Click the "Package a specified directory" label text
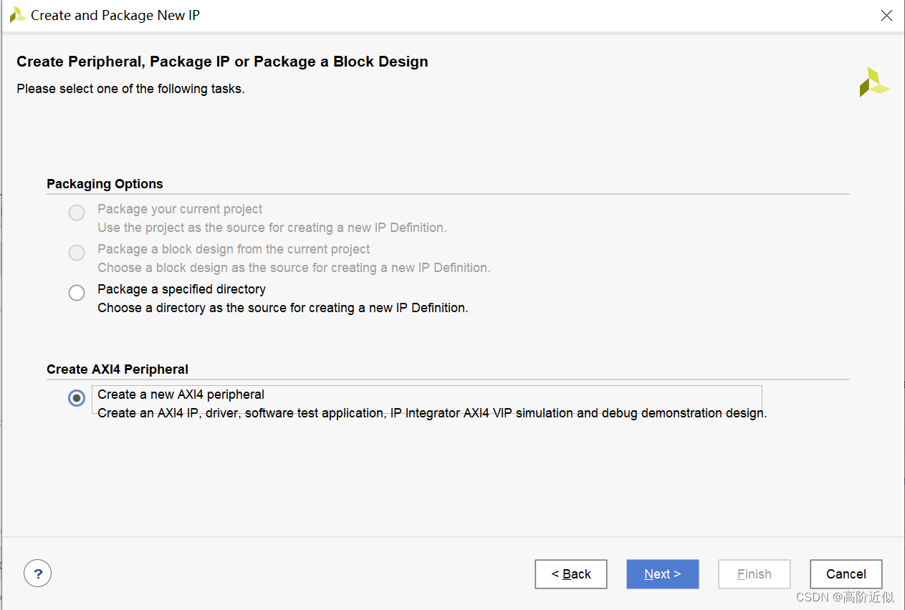 (x=181, y=289)
